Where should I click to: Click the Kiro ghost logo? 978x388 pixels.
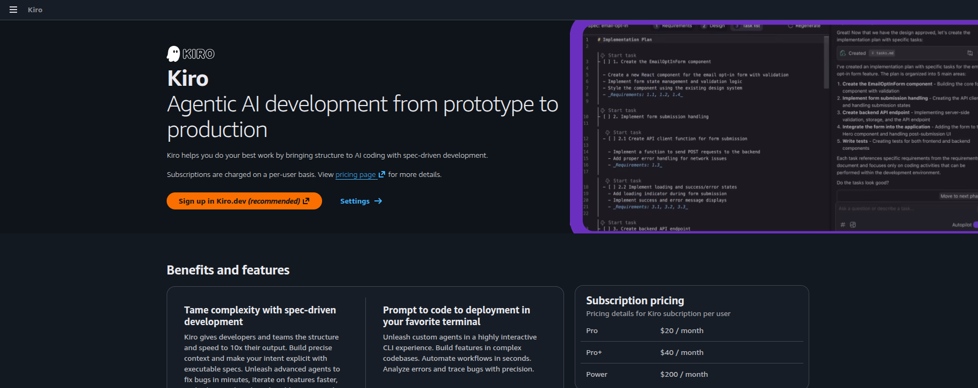[191, 54]
